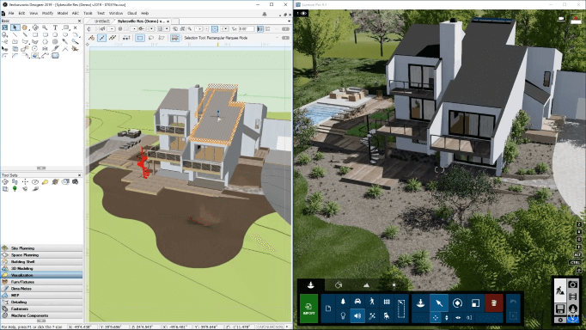Choose the Lasso marquee selection mode
This screenshot has width=586, height=330.
151,38
